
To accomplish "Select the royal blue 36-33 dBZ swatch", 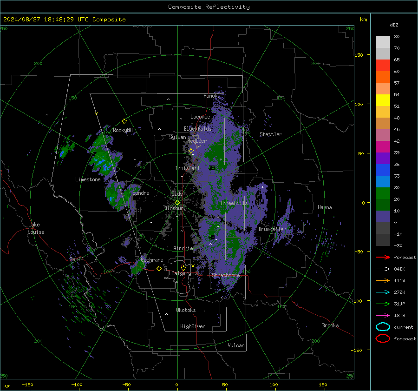I will [x=383, y=170].
